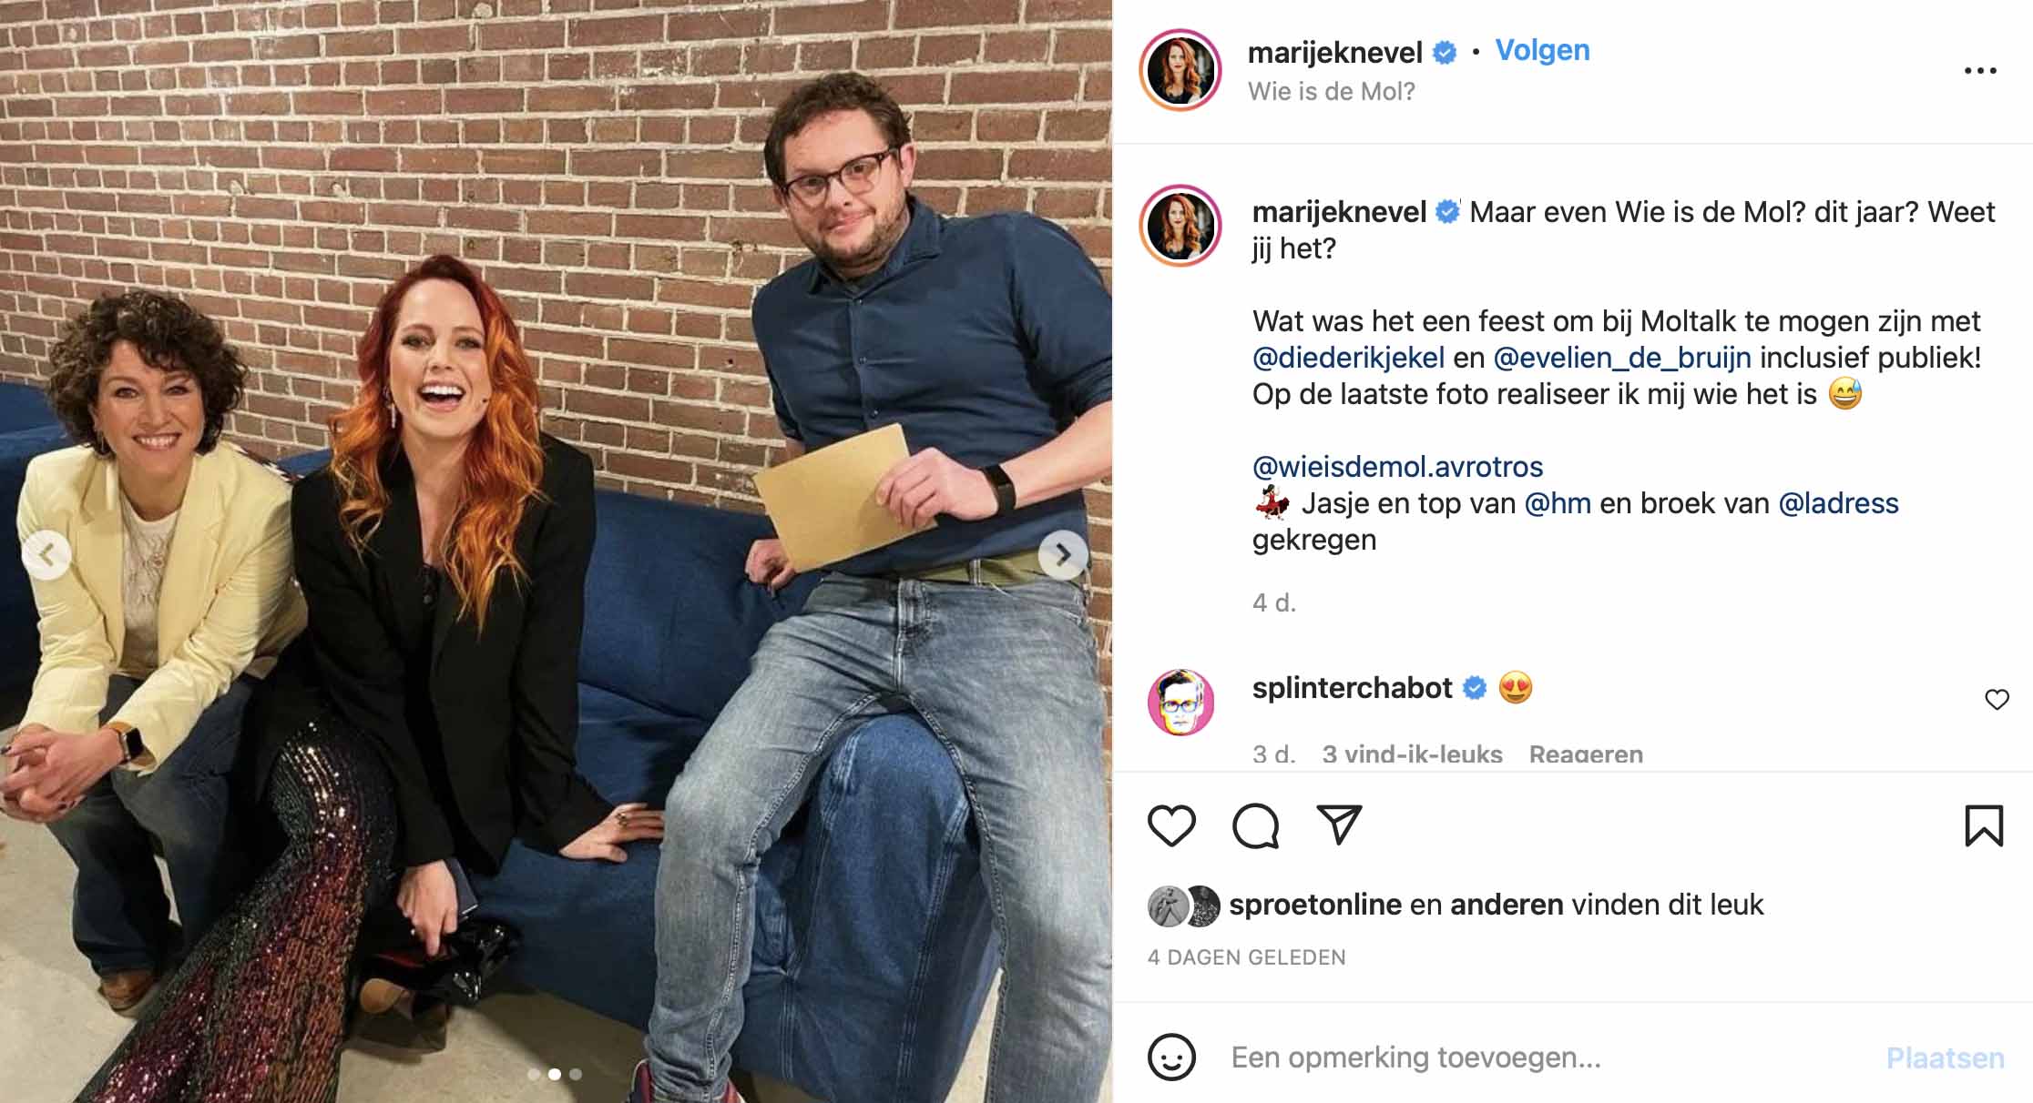Image resolution: width=2033 pixels, height=1103 pixels.
Task: Like the post with heart icon
Action: click(x=1171, y=825)
